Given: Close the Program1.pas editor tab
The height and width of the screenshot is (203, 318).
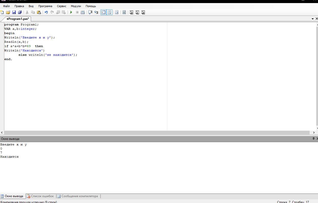Looking at the screenshot, I should coord(316,19).
